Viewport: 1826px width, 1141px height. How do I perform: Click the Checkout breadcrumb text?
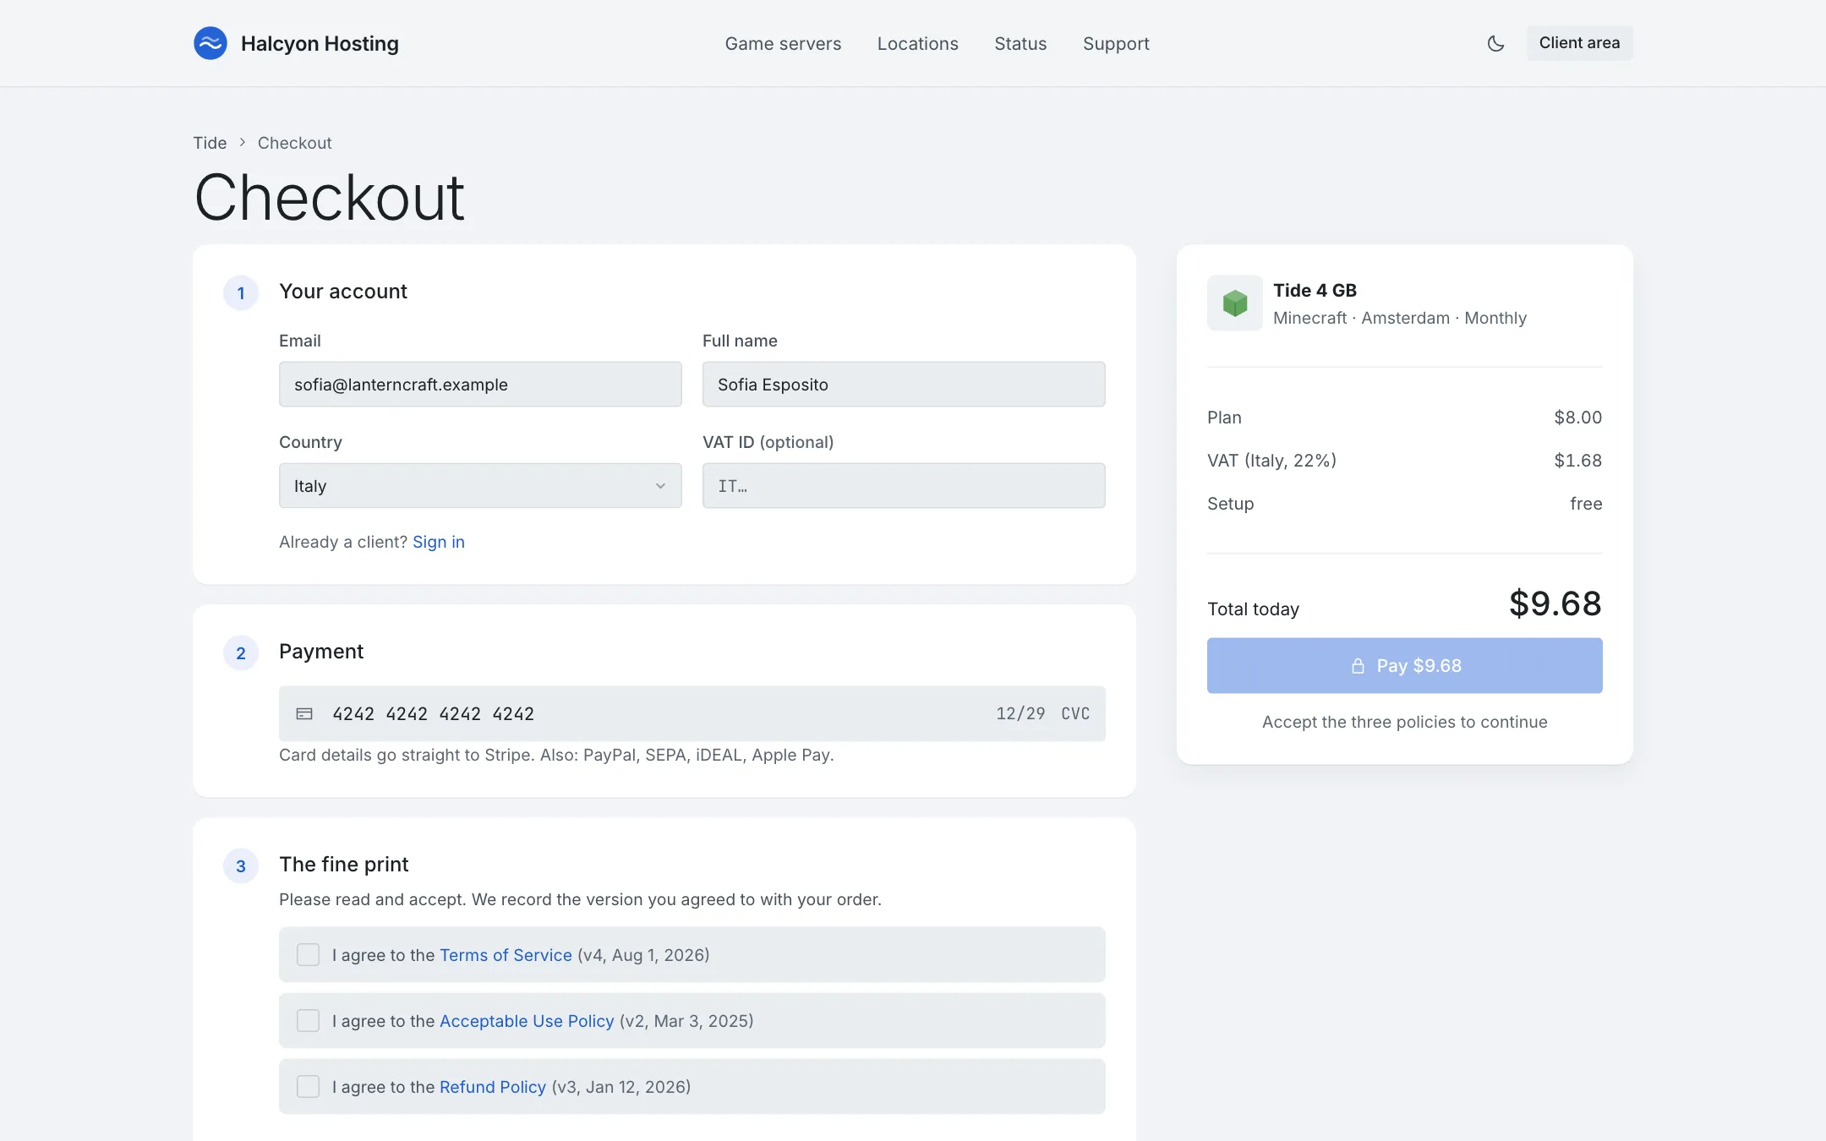point(294,143)
